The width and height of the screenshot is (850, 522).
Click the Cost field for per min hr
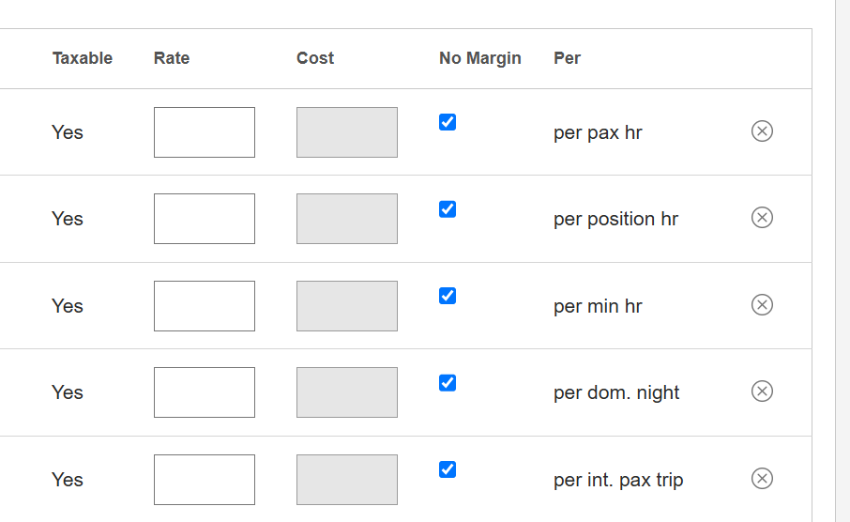pos(347,306)
